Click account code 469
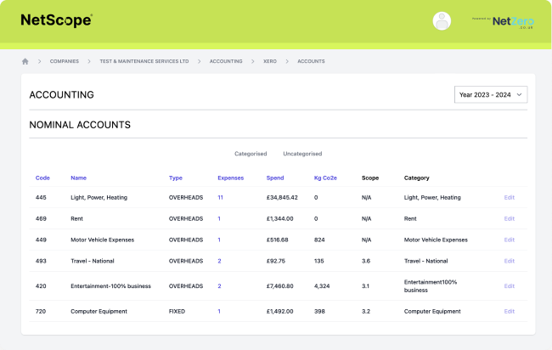 click(x=41, y=218)
